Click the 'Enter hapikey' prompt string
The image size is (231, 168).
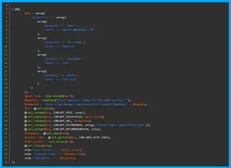pos(93,100)
